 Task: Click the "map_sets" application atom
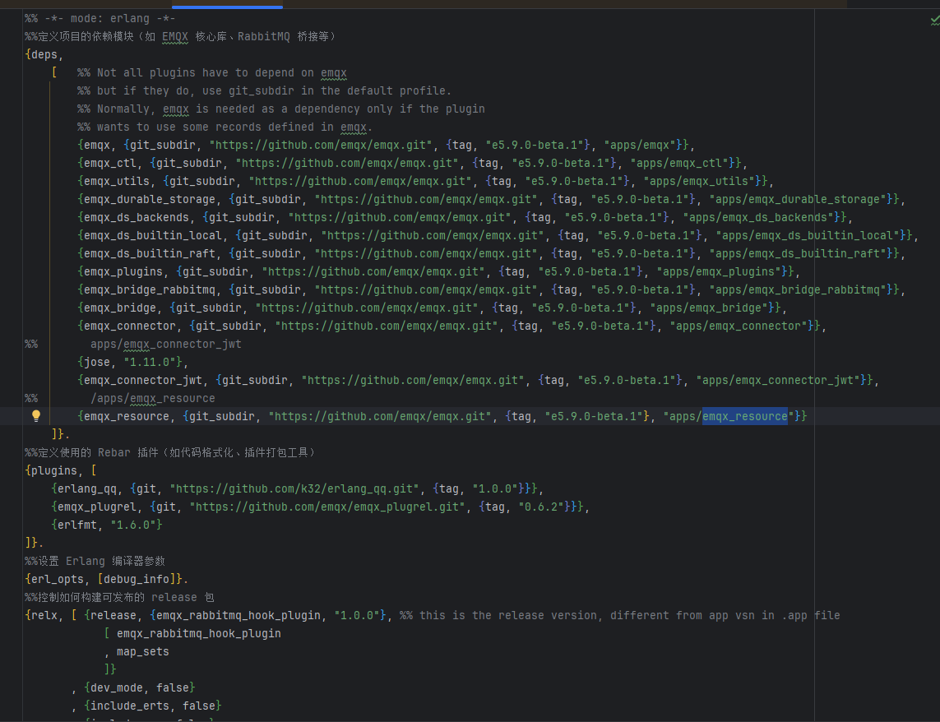[x=142, y=652]
